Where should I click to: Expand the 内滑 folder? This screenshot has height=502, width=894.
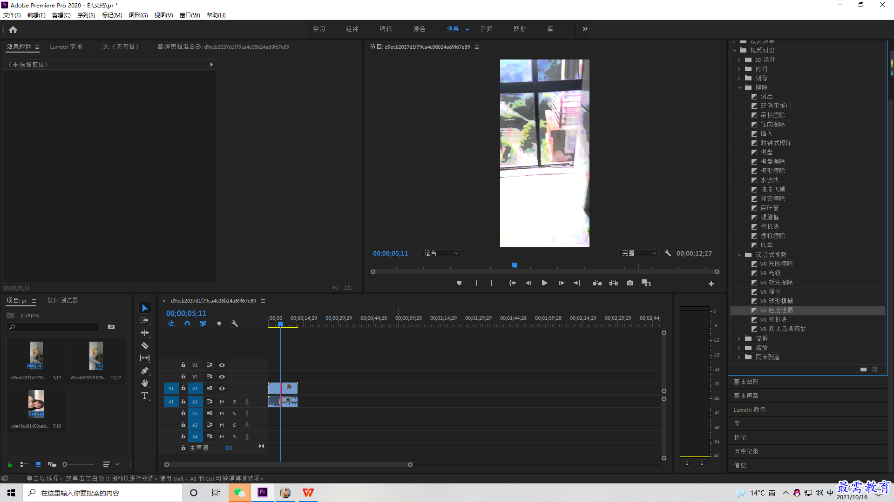point(739,69)
